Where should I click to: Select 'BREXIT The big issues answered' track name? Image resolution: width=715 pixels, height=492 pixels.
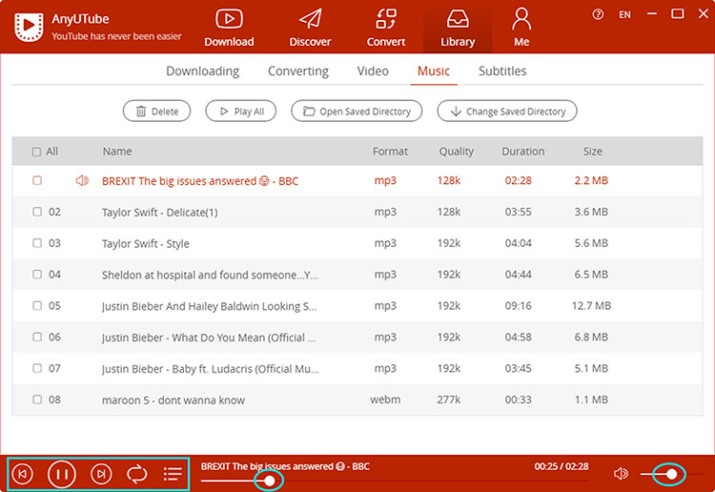[200, 181]
